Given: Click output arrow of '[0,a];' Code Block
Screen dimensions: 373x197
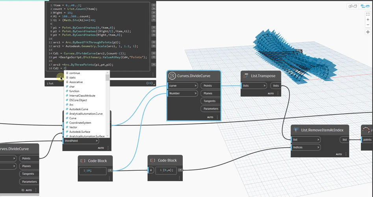Looking at the screenshot, I should [180, 170].
